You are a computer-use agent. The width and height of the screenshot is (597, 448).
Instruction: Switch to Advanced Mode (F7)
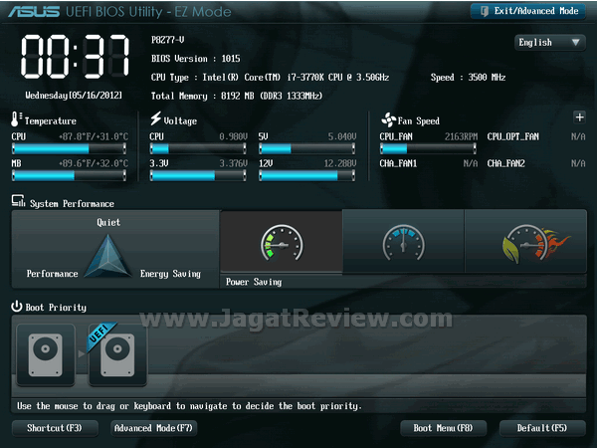(153, 428)
